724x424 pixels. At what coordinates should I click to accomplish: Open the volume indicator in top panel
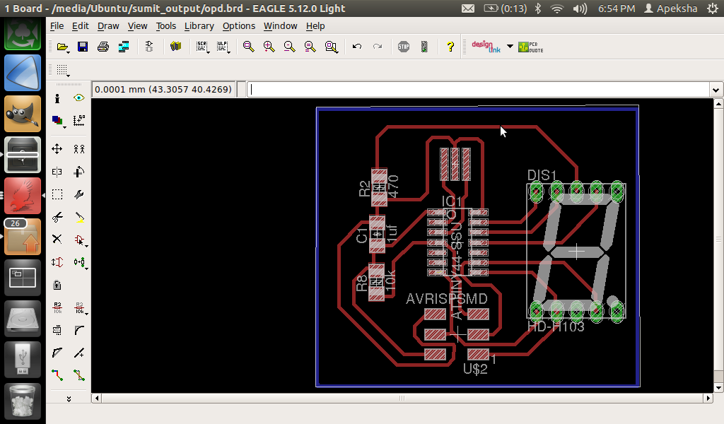pos(580,8)
